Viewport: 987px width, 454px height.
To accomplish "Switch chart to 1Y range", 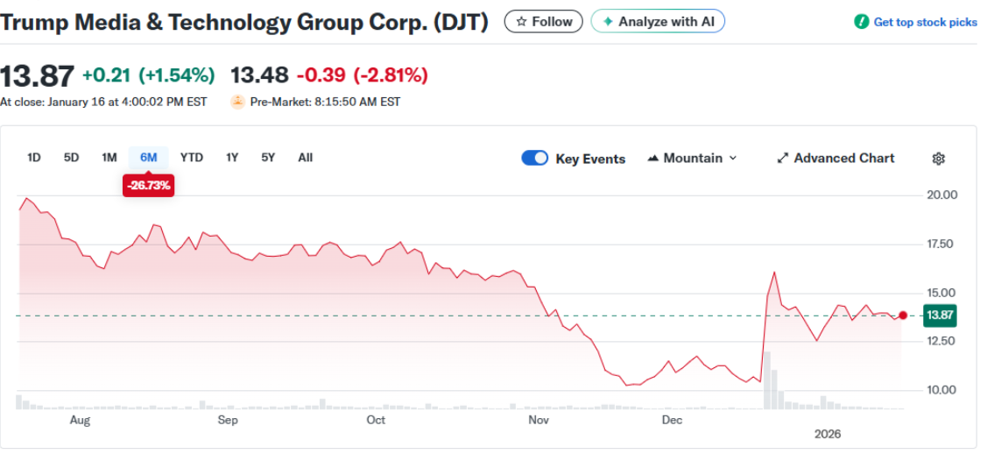I will (x=232, y=158).
